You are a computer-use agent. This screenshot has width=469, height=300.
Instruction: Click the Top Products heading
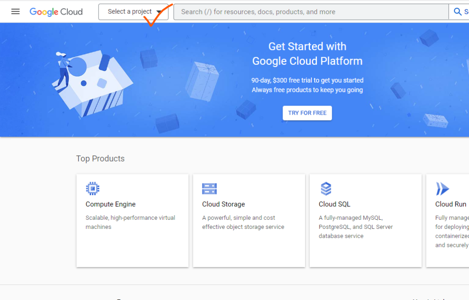[100, 159]
